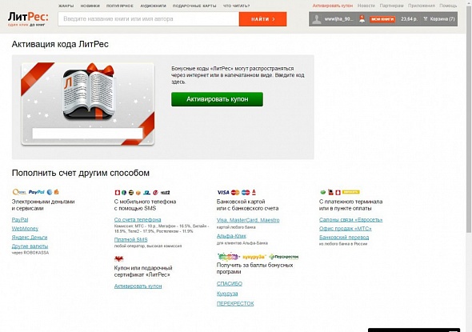Screen dimensions: 472x332
Task: Open Подарочные карты menu item
Action: pyautogui.click(x=194, y=6)
